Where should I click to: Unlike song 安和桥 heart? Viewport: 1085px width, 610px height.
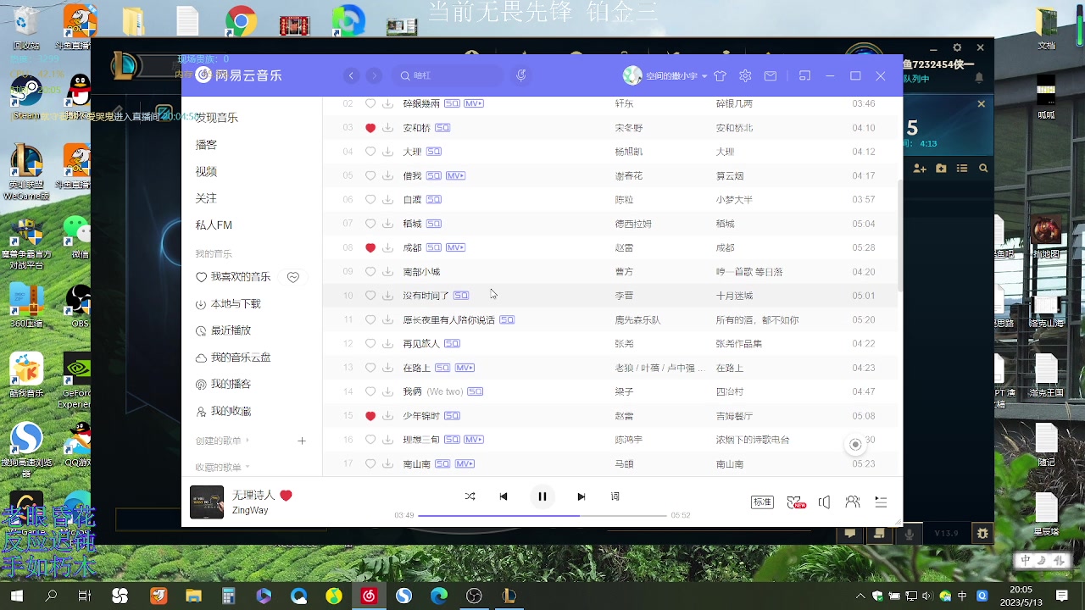[370, 128]
